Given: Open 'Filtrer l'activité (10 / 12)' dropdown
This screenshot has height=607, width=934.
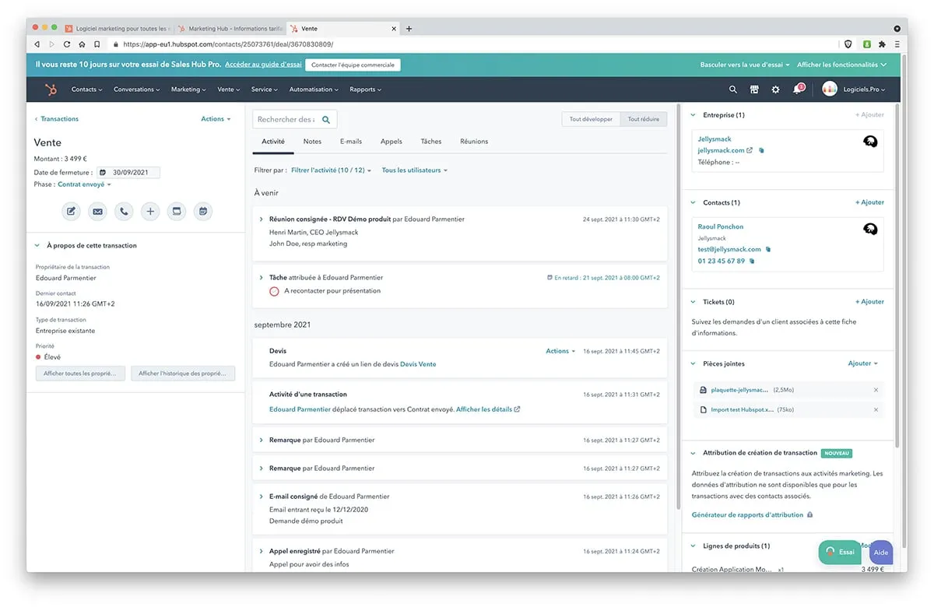Looking at the screenshot, I should (x=332, y=170).
